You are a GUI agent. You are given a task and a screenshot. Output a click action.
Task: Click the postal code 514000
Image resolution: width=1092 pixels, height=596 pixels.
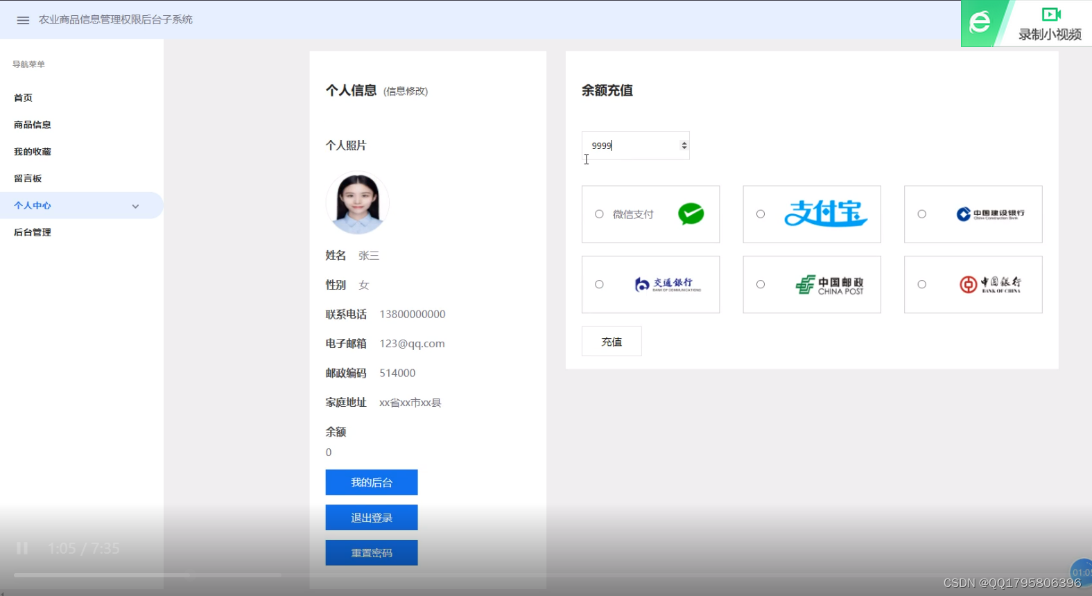click(x=397, y=373)
